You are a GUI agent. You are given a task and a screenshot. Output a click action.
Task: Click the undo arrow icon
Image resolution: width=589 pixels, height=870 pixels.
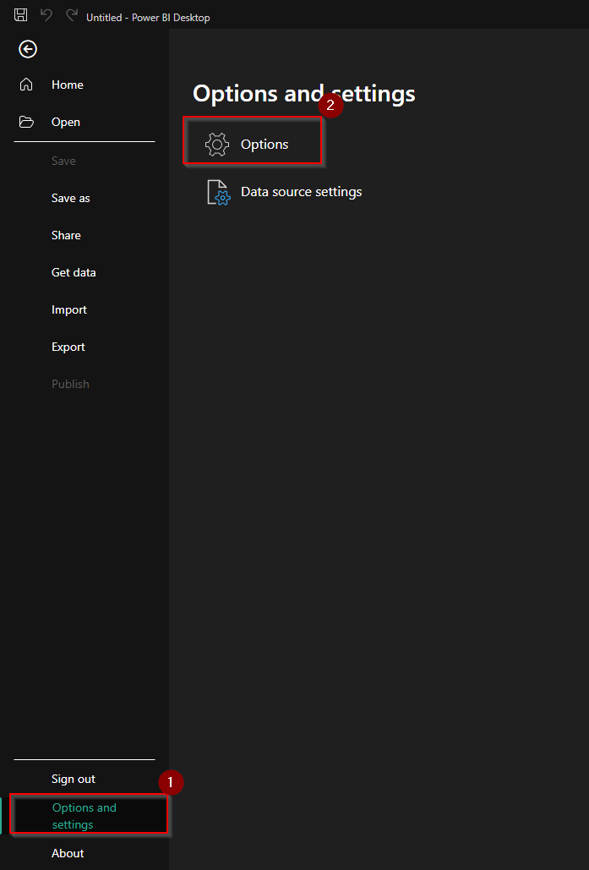coord(46,15)
